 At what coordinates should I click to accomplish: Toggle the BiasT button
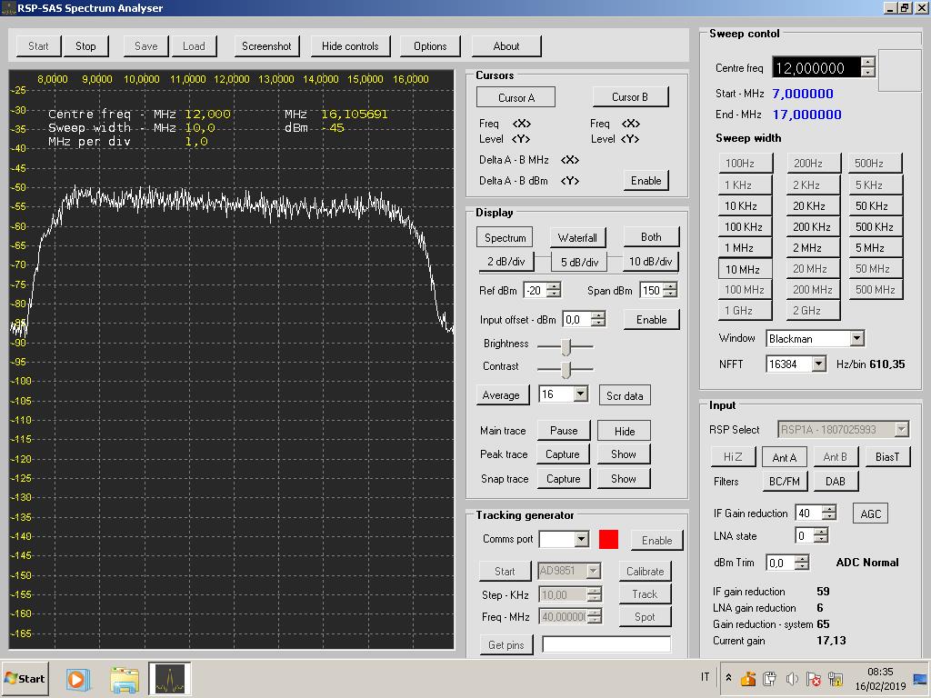point(887,456)
